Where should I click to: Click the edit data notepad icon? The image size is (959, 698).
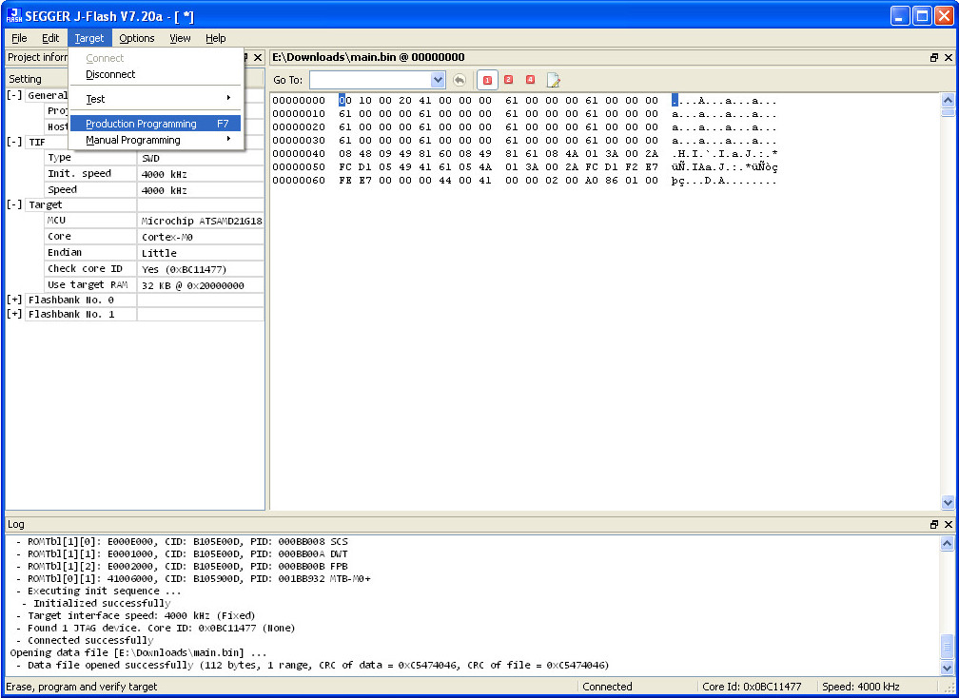pyautogui.click(x=553, y=80)
